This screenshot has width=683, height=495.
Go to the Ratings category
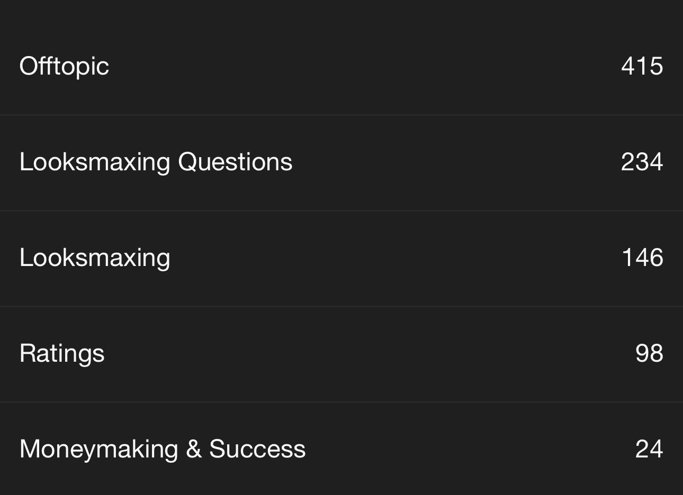pyautogui.click(x=62, y=353)
